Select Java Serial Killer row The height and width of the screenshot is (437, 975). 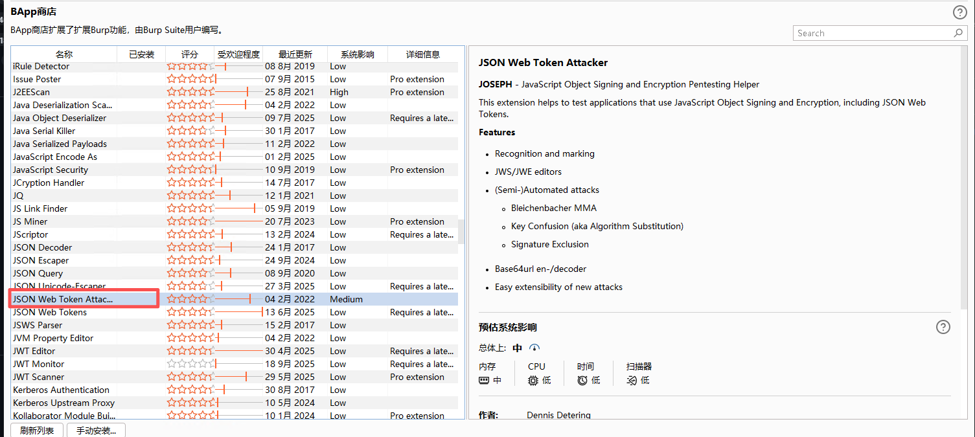(x=235, y=131)
